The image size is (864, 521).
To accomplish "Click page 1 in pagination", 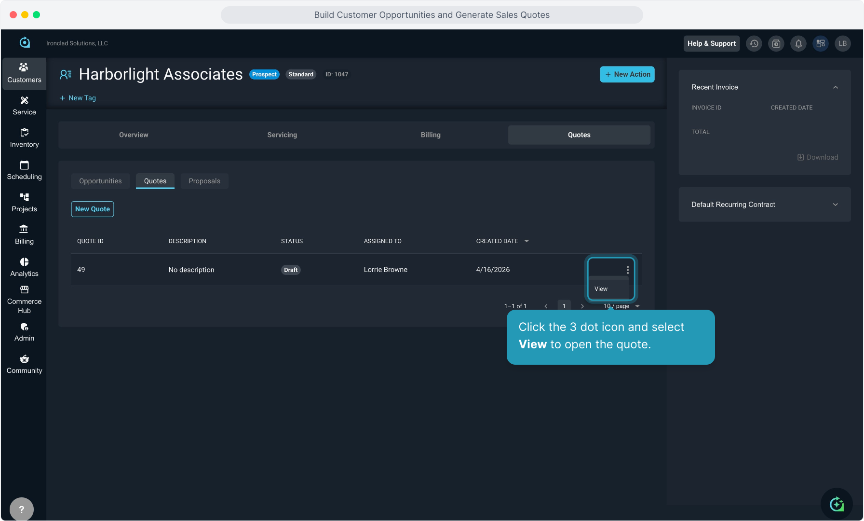I will pos(564,306).
